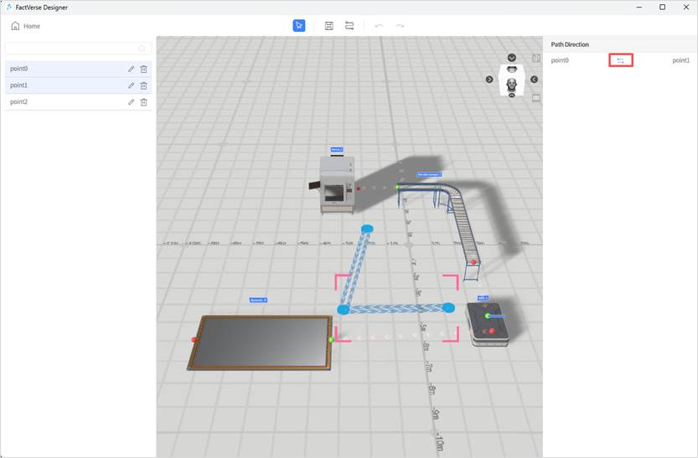Rotate view with the top down-chevron arrow
Viewport: 698px width, 458px height.
point(512,58)
